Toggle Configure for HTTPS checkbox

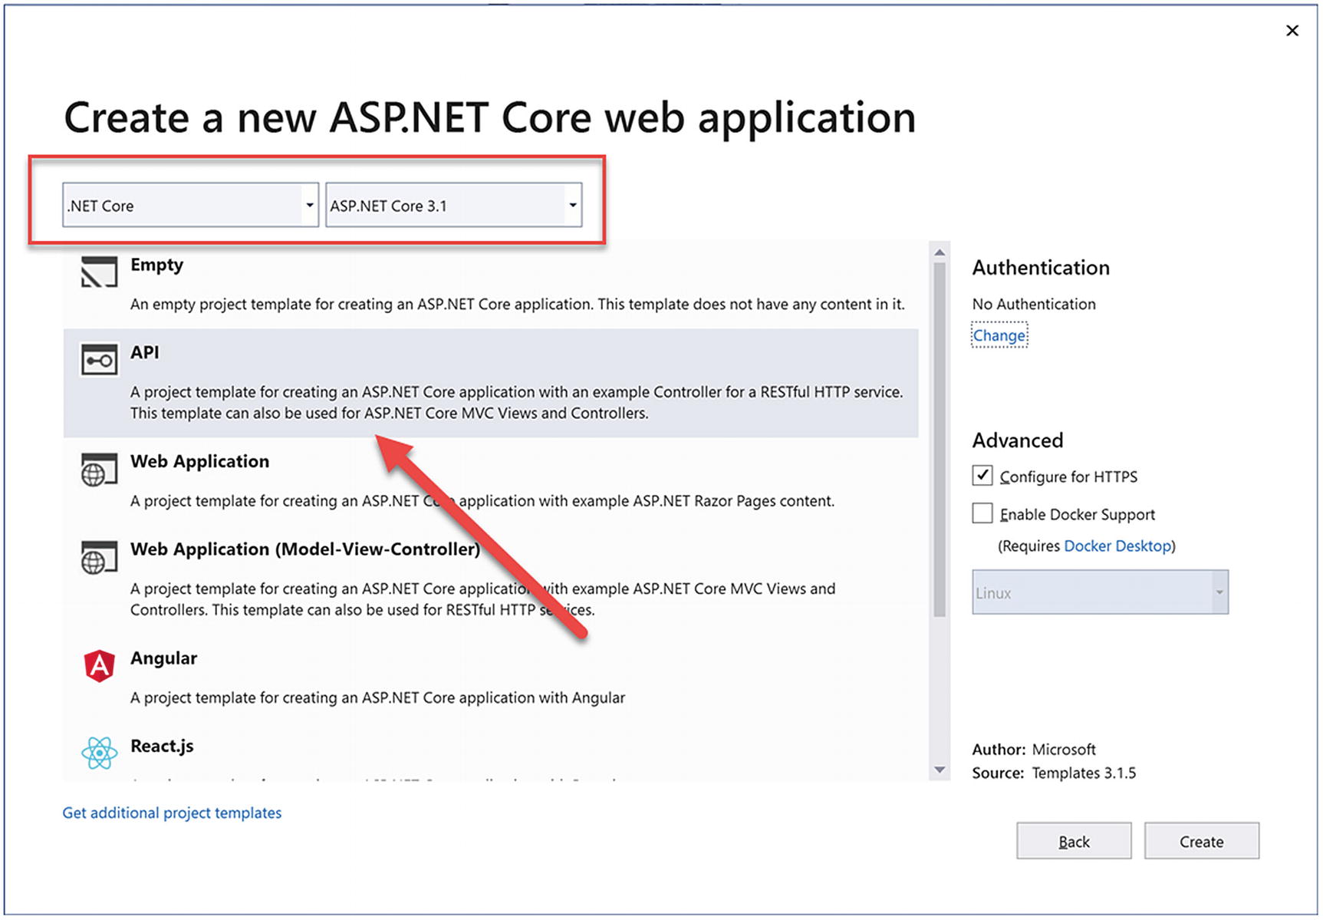click(982, 476)
